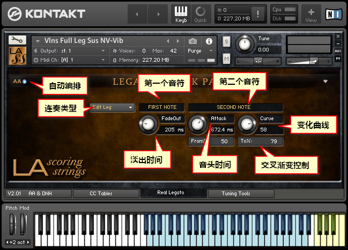Click the Curve 58 value field
The height and width of the screenshot is (250, 348).
pyautogui.click(x=270, y=130)
